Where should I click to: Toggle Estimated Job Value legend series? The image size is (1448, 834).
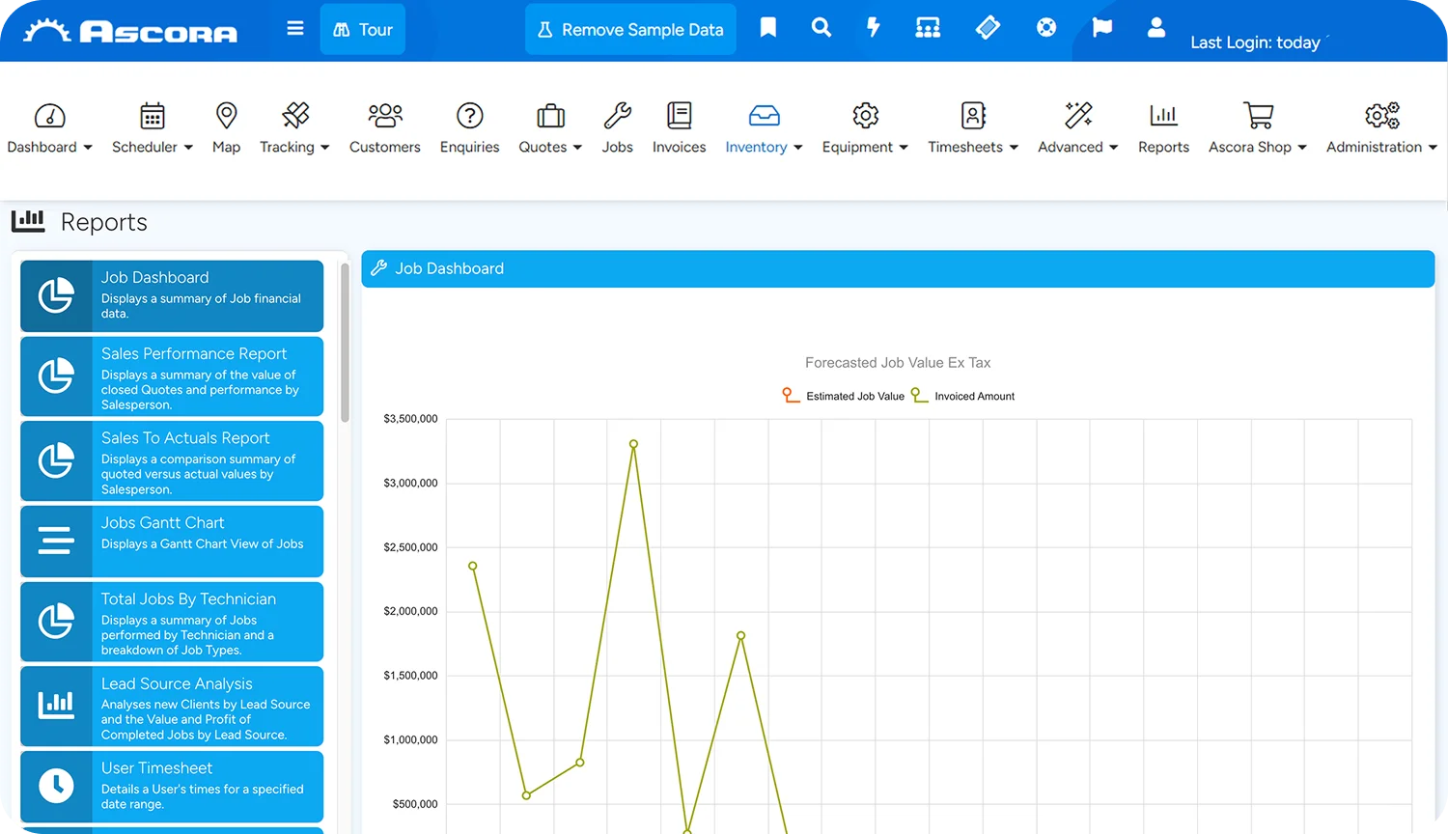click(x=843, y=396)
